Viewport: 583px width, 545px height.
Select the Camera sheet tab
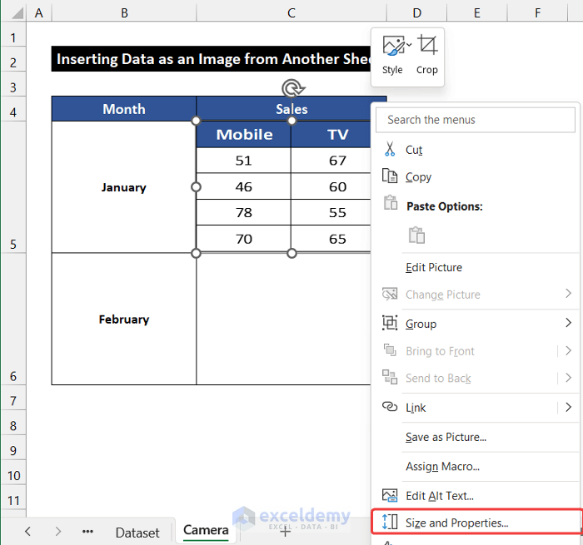point(206,530)
